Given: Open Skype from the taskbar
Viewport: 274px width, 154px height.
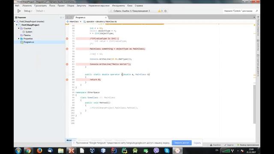Looking at the screenshot, I should 167,151.
